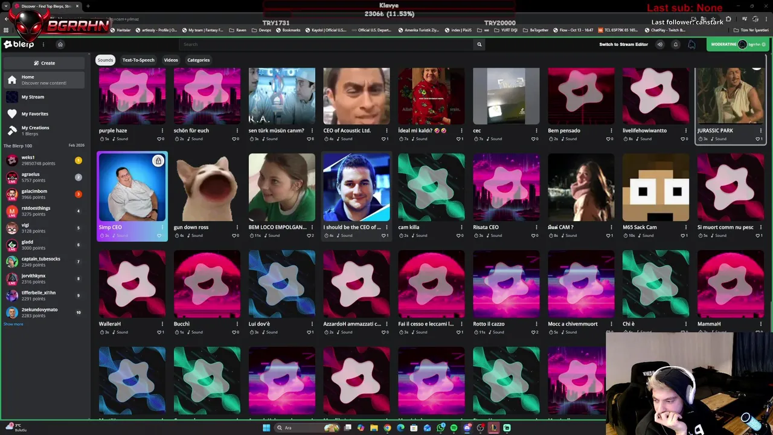The height and width of the screenshot is (435, 773).
Task: Click captain_tubesocks avatar in leaderboard
Action: [11, 262]
